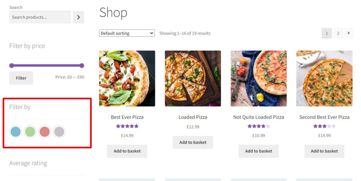This screenshot has width=361, height=181.
Task: Select the grey color filter swatch
Action: point(59,132)
